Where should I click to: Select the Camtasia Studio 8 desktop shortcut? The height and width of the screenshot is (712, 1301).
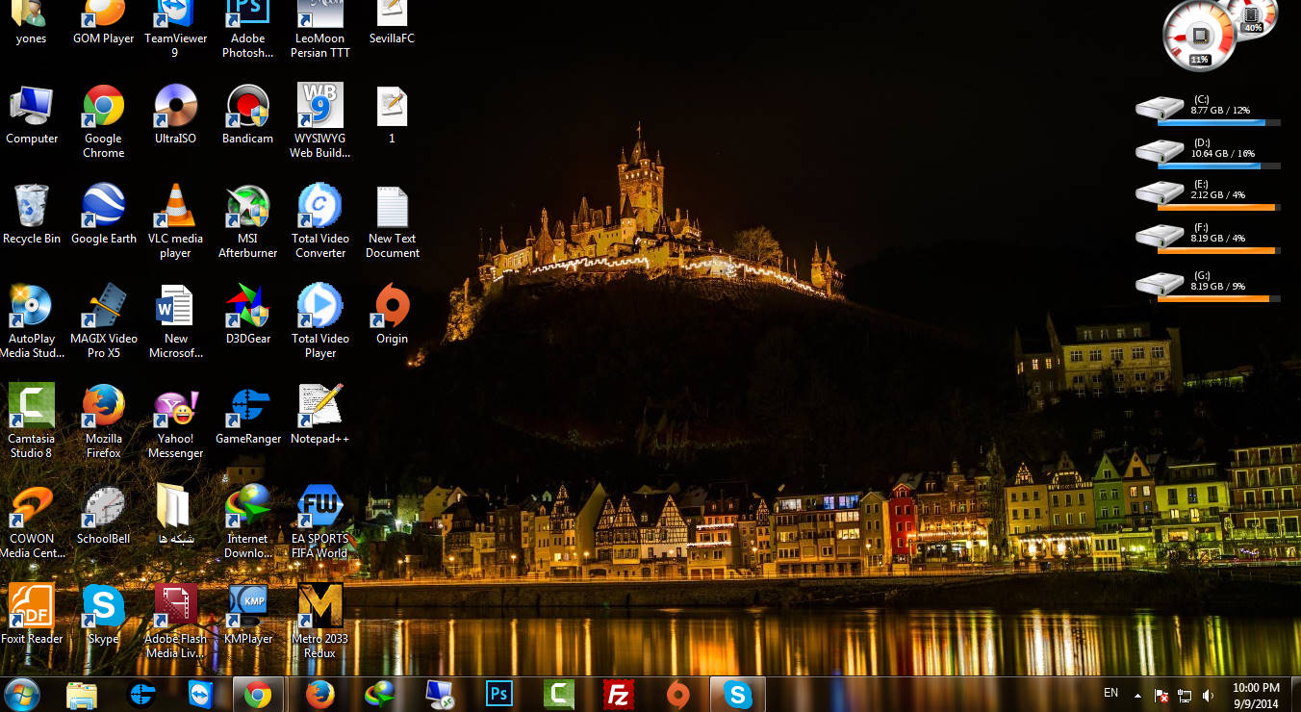(32, 421)
